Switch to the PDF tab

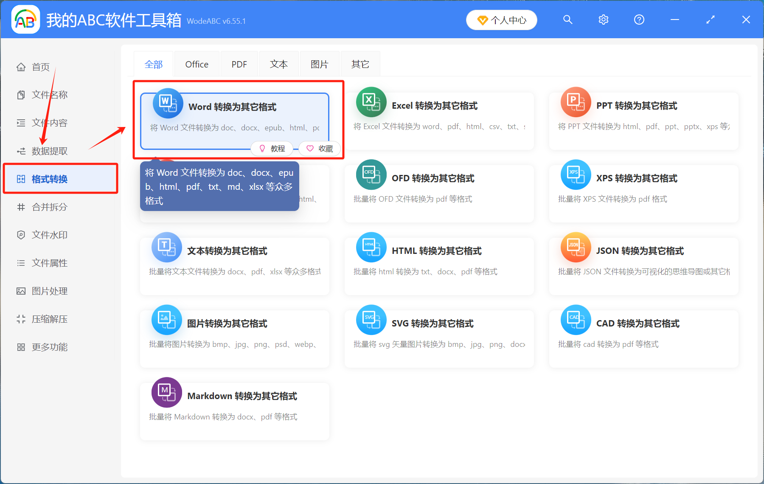239,65
